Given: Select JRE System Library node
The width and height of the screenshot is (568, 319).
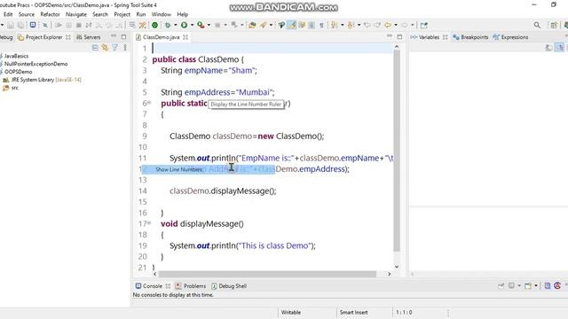Looking at the screenshot, I should [x=42, y=80].
